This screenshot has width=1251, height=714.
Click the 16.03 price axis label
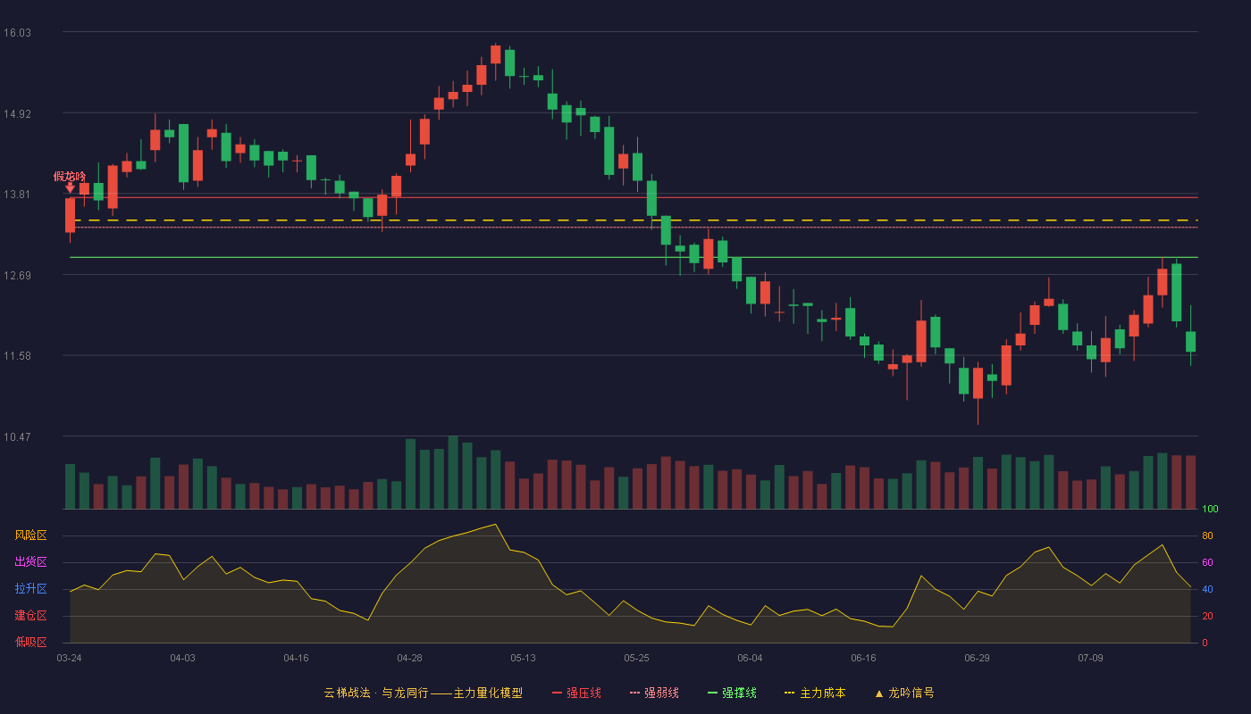click(x=17, y=32)
